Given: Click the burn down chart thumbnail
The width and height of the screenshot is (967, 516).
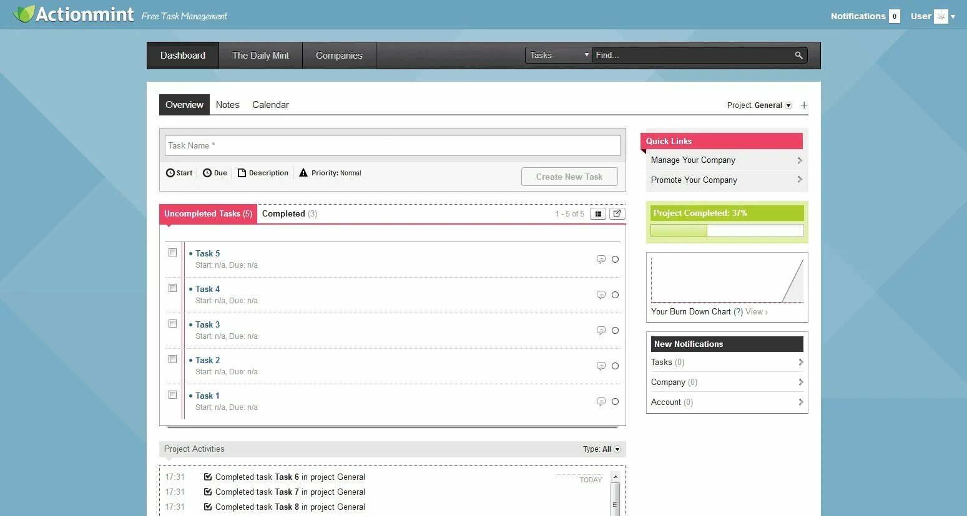Looking at the screenshot, I should [727, 280].
